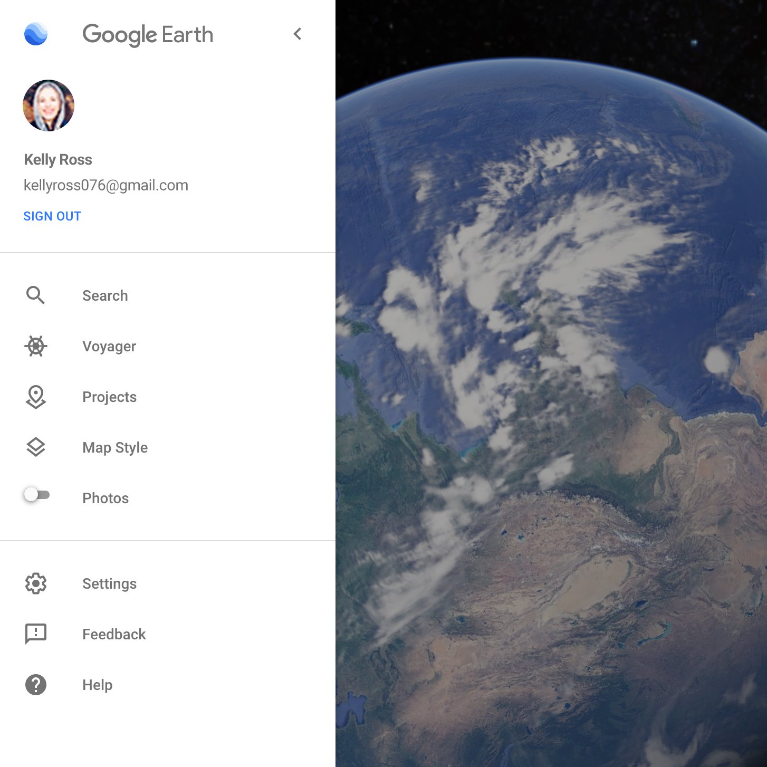Click the Kelly Ross account name
This screenshot has height=767, width=767.
(x=58, y=160)
